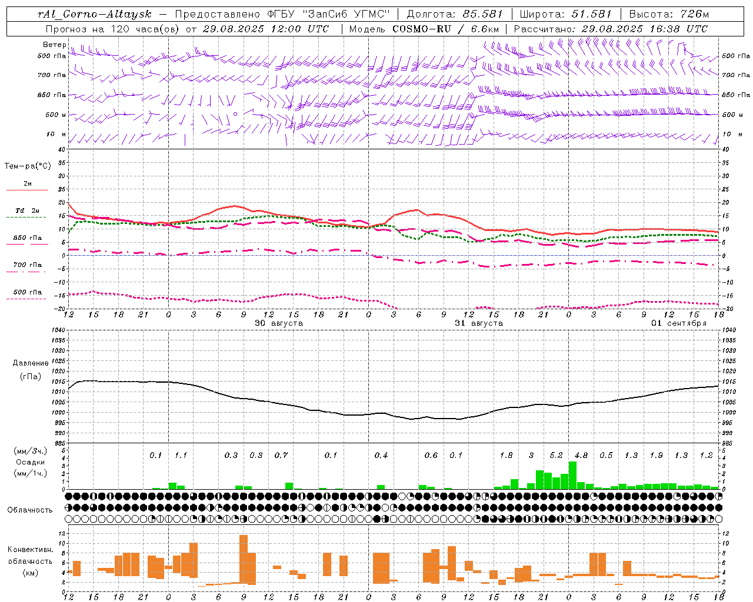Click the (мм/1ч.) precipitation unit label
Viewport: 753px width, 602px height.
(x=31, y=473)
